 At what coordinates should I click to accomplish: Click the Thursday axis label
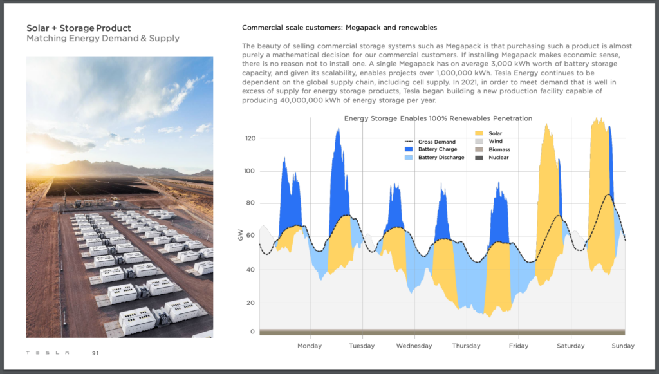click(467, 346)
